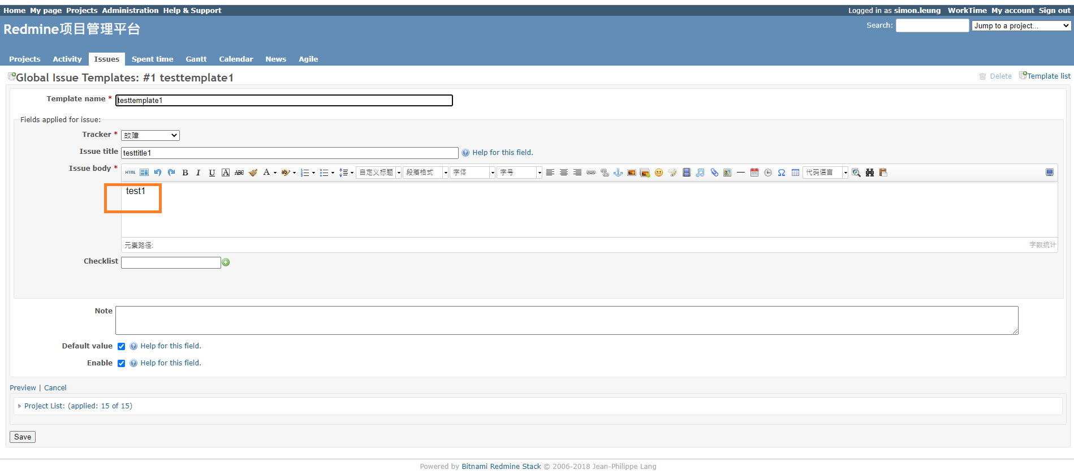
Task: Insert an anchor in the body
Action: tap(618, 173)
